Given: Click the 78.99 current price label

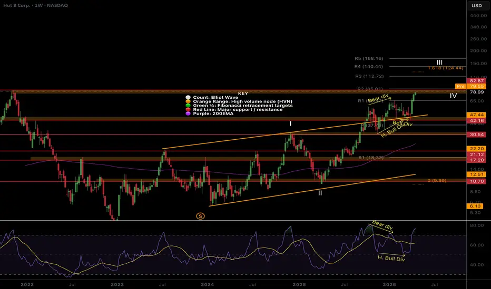Looking at the screenshot, I should pyautogui.click(x=476, y=92).
